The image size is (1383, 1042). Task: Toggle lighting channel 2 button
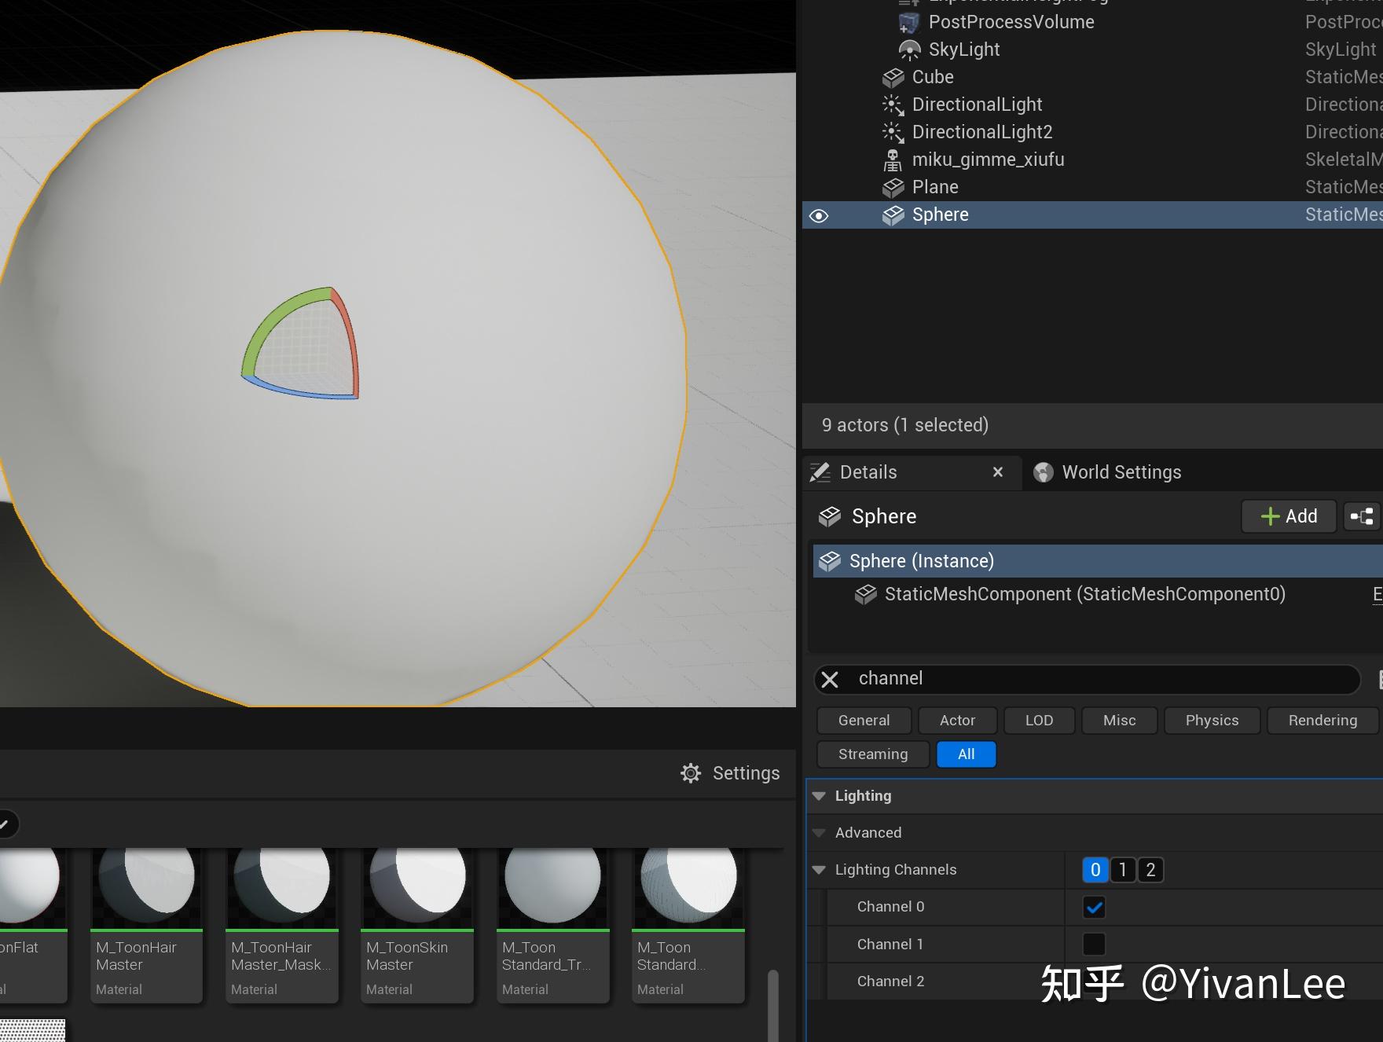(x=1150, y=870)
